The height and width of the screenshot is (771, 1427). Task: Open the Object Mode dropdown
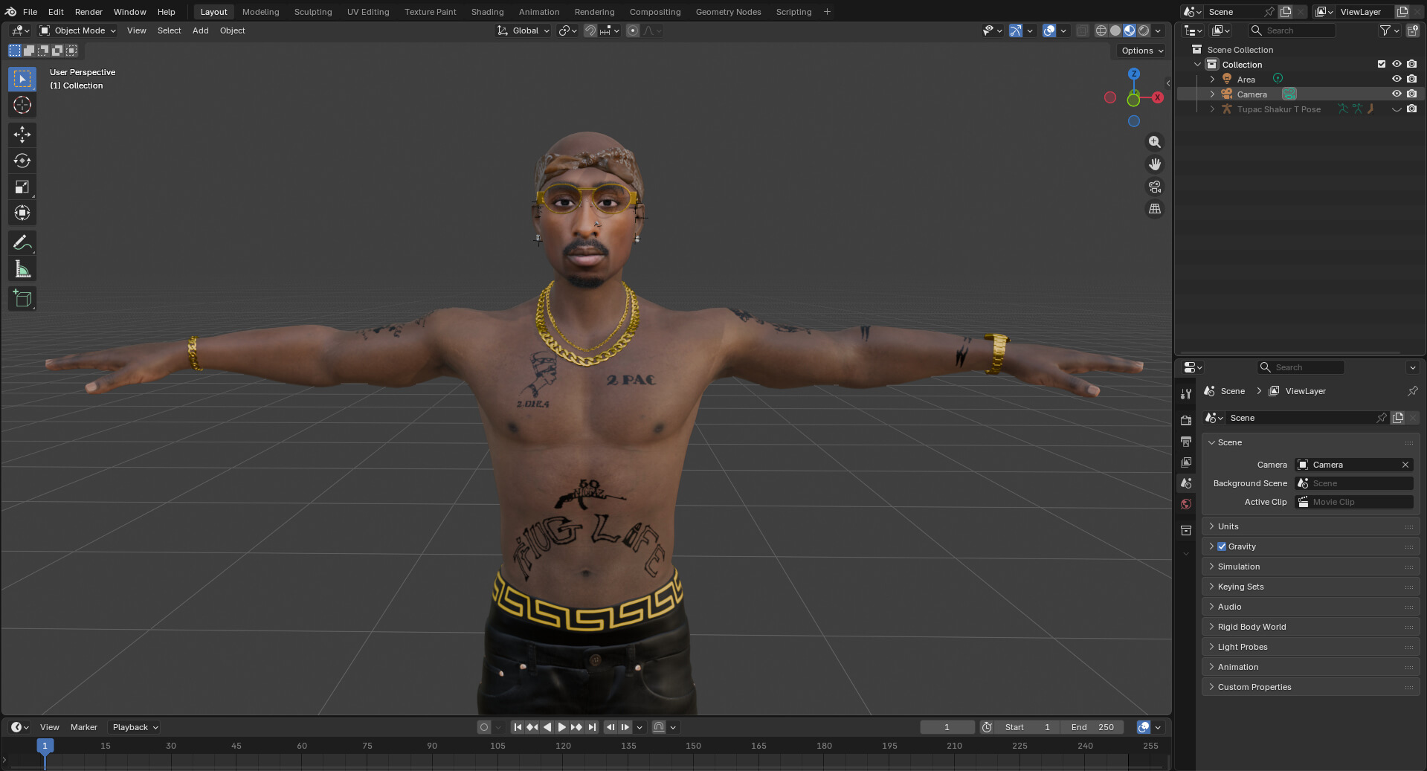click(x=78, y=30)
